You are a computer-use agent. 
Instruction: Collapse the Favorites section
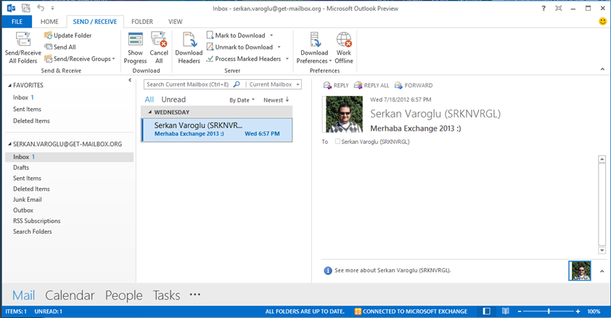pos(9,86)
